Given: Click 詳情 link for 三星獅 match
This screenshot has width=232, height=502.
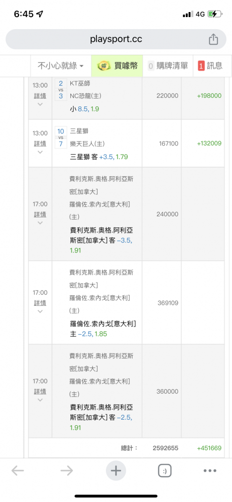Looking at the screenshot, I should click(40, 144).
